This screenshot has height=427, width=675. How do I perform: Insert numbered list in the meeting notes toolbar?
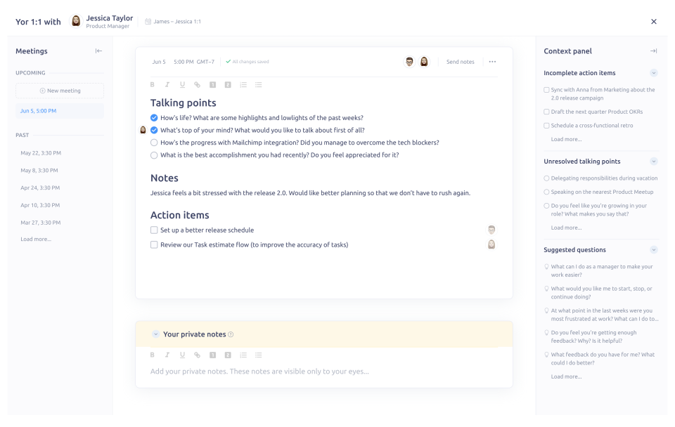pyautogui.click(x=243, y=85)
